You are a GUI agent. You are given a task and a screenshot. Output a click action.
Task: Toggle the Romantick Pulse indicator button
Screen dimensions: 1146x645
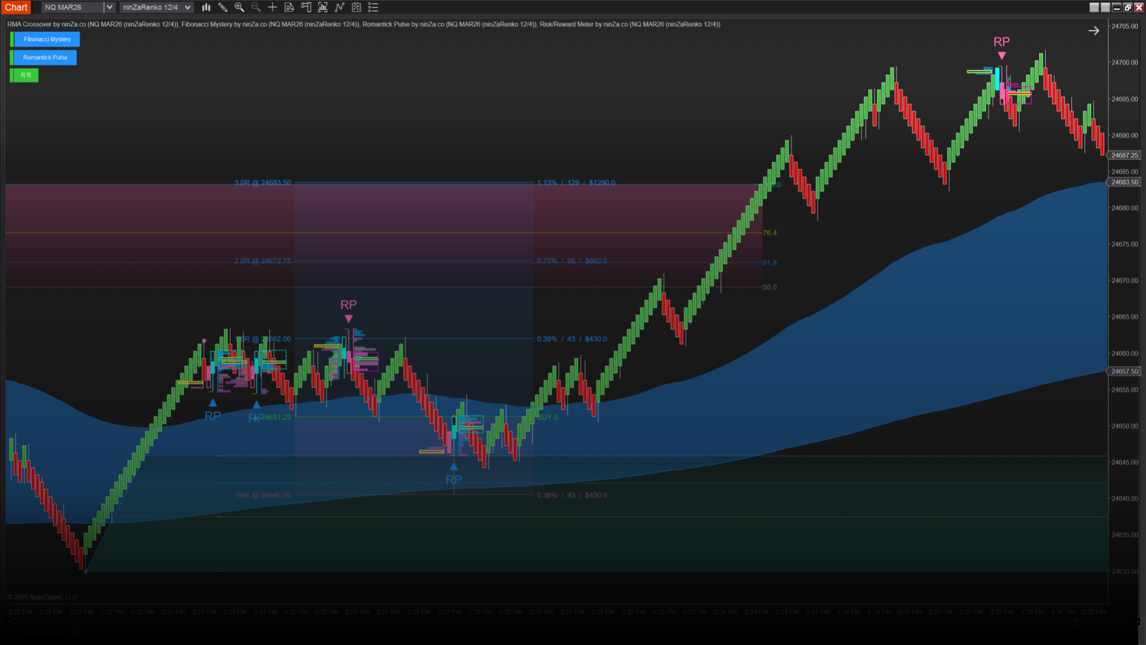(45, 58)
